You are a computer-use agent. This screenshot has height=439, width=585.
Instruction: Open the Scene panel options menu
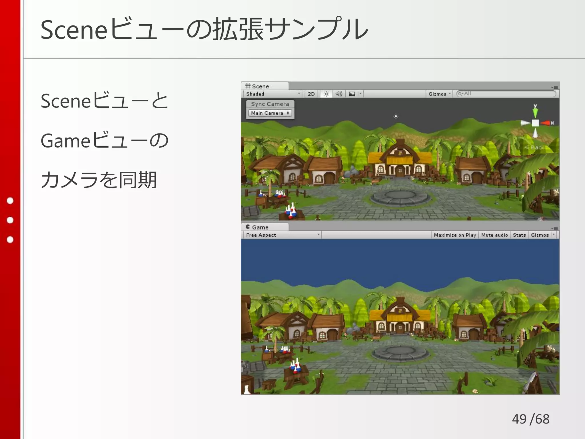(554, 87)
